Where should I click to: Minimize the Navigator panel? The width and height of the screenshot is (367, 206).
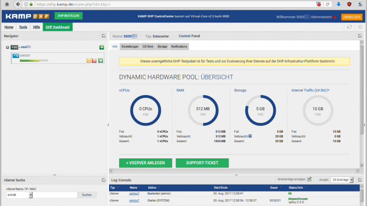tap(103, 36)
